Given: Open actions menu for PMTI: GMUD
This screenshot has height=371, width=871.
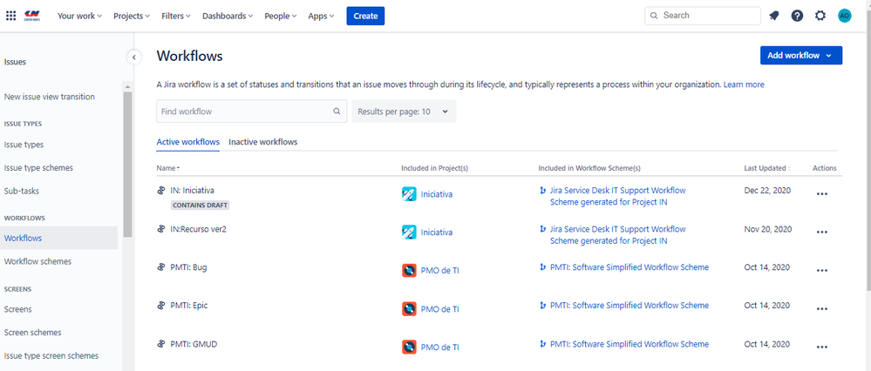Looking at the screenshot, I should tap(822, 347).
